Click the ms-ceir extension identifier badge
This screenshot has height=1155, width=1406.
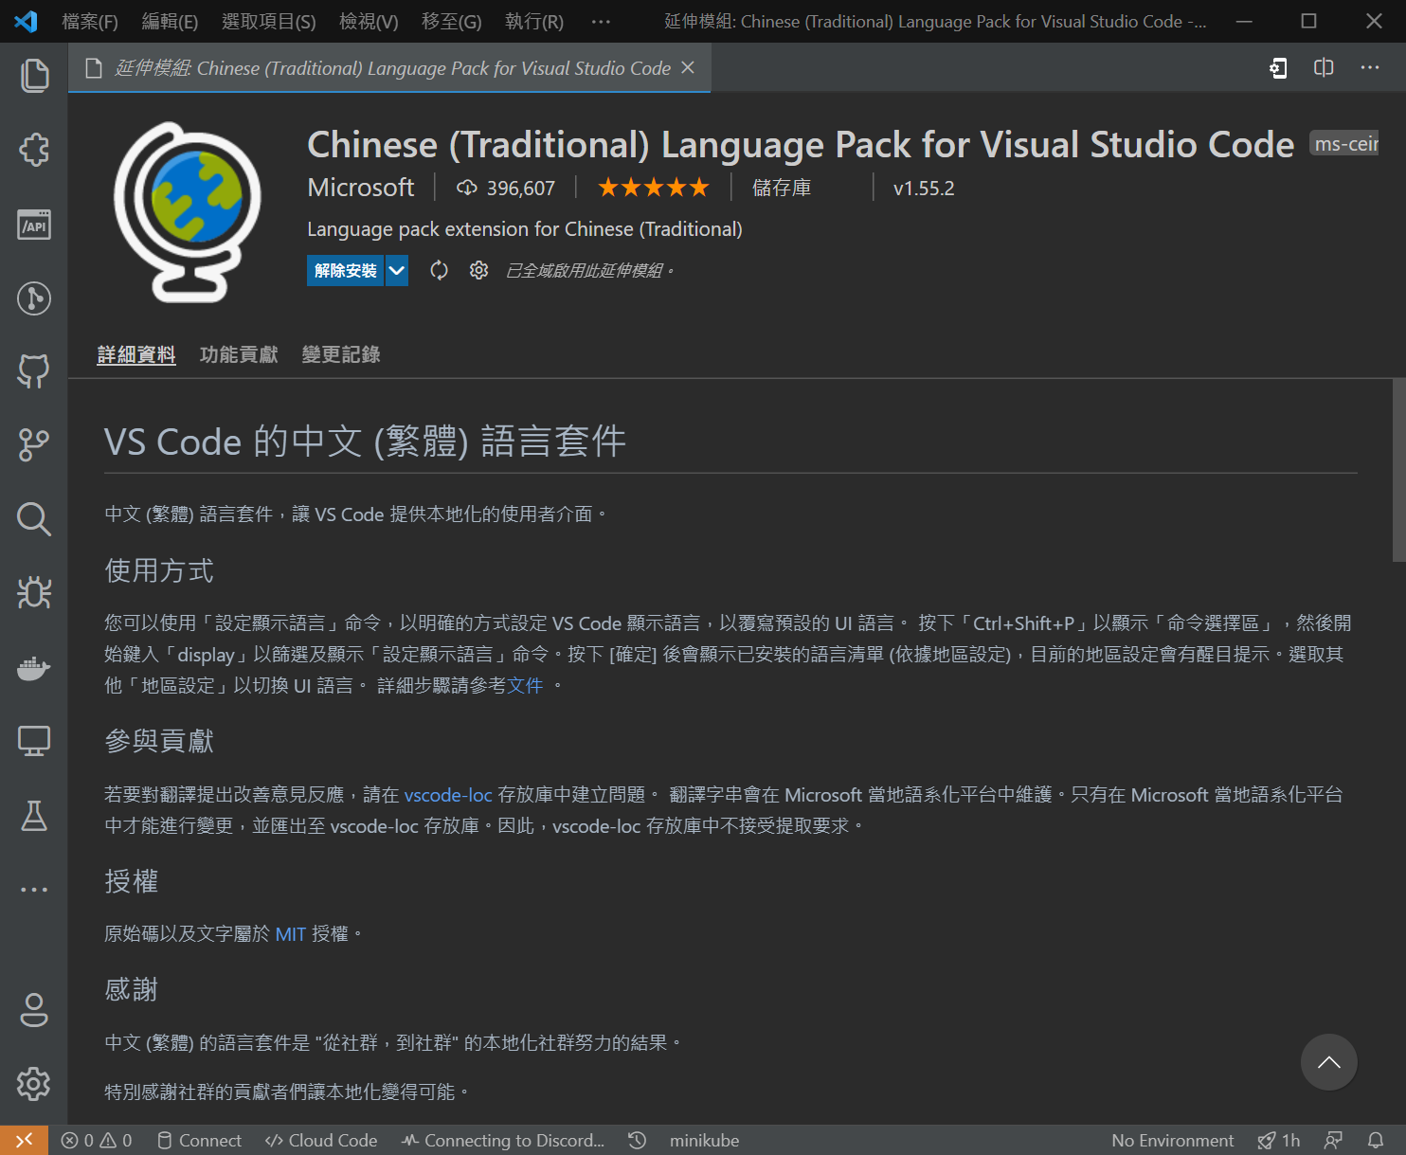(1345, 143)
